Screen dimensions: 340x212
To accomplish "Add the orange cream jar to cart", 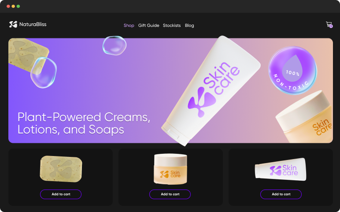I will pyautogui.click(x=170, y=194).
